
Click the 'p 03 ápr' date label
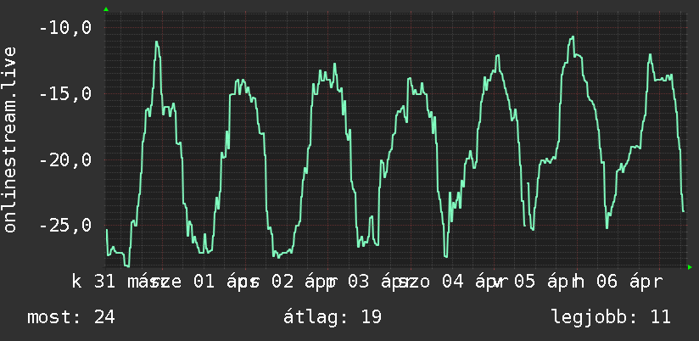point(372,282)
